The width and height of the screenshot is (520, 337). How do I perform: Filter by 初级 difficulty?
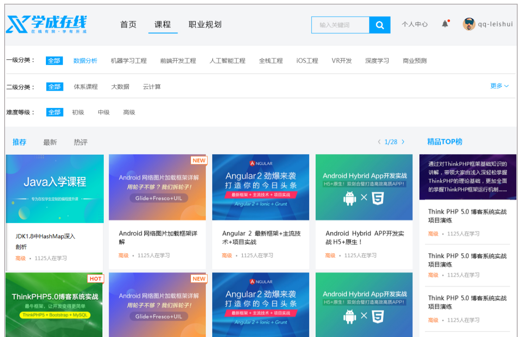pos(78,112)
